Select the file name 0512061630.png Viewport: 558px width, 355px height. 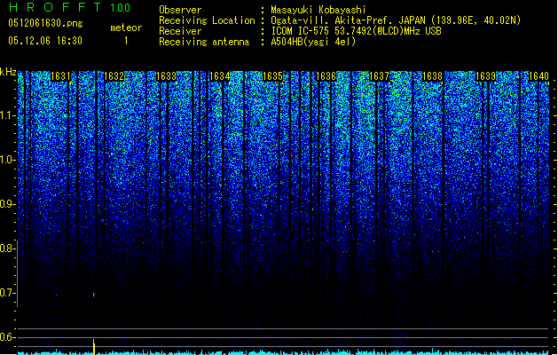(45, 23)
